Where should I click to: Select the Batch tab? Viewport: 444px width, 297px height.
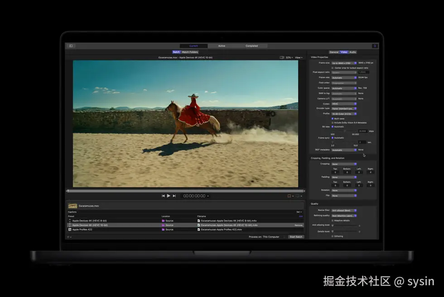tap(176, 52)
